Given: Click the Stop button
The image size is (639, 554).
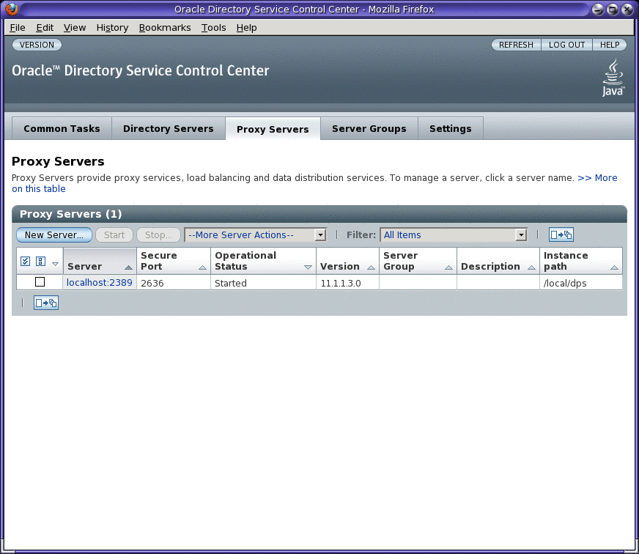Looking at the screenshot, I should pyautogui.click(x=158, y=234).
